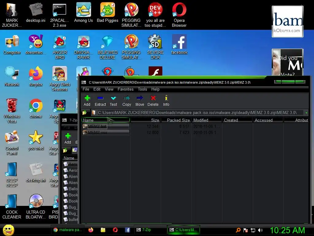
Task: Open the furryfox desktop icon
Action: click(36, 77)
